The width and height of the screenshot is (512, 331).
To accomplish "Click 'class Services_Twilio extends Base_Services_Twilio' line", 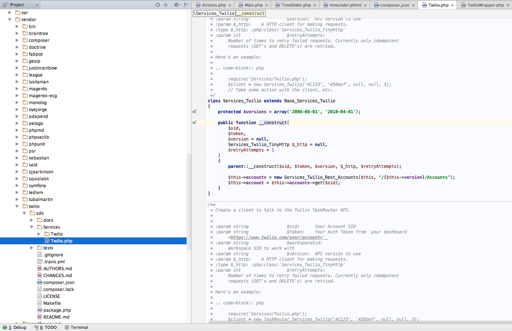I will click(x=271, y=101).
